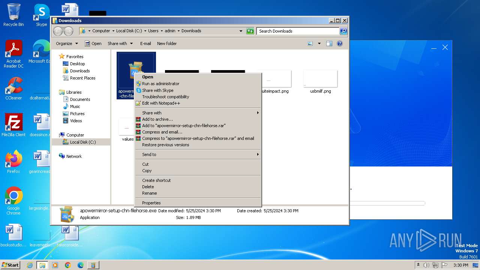Select Recent Places in sidebar
The height and width of the screenshot is (270, 480).
82,78
